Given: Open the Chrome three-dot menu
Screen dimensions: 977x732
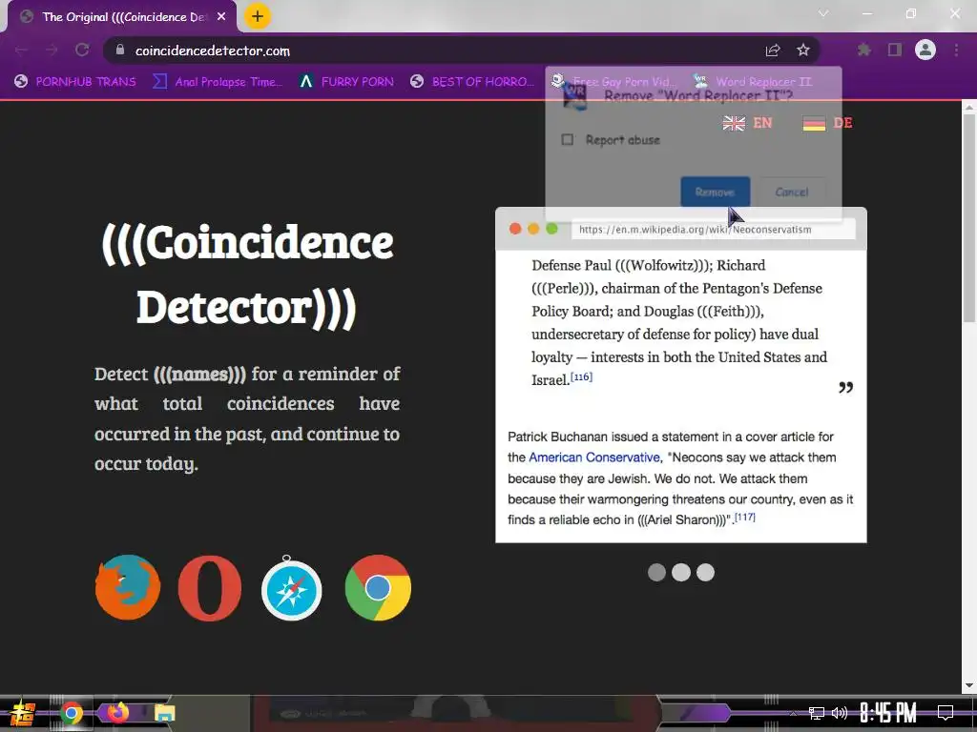Looking at the screenshot, I should coord(956,50).
